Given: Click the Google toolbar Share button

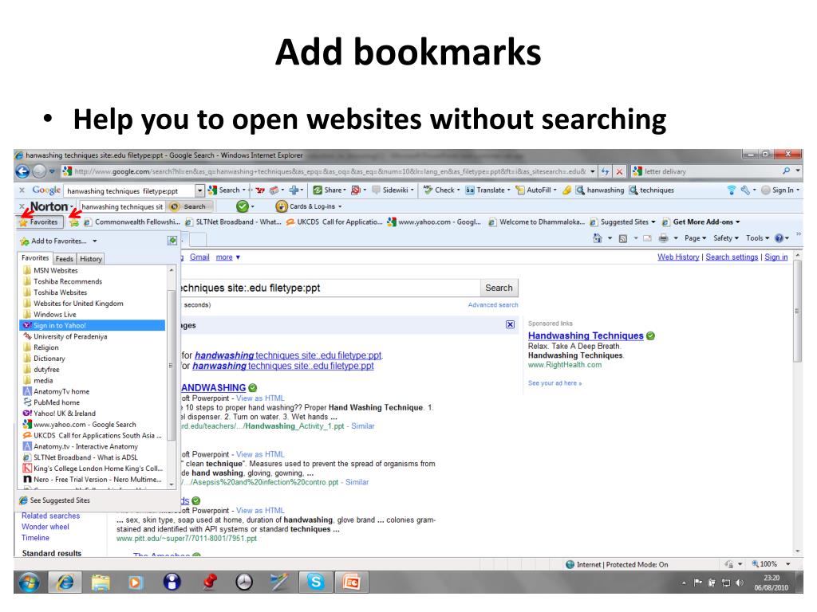Looking at the screenshot, I should coord(330,190).
